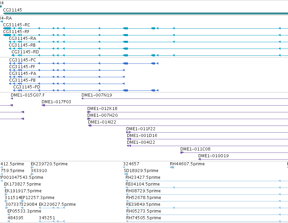
Task: Select EST EK239720.5prime label
Action: tap(49, 164)
